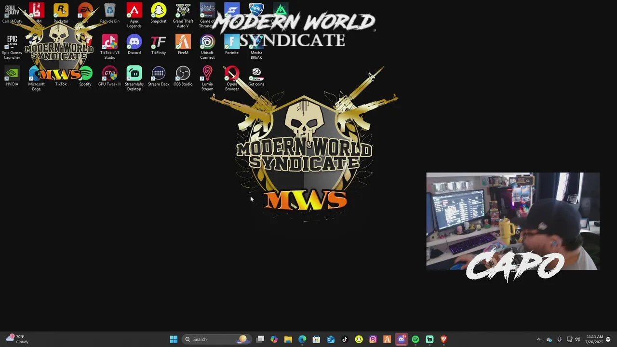Open Microsoft Edge on the taskbar
617x347 pixels.
[302, 339]
